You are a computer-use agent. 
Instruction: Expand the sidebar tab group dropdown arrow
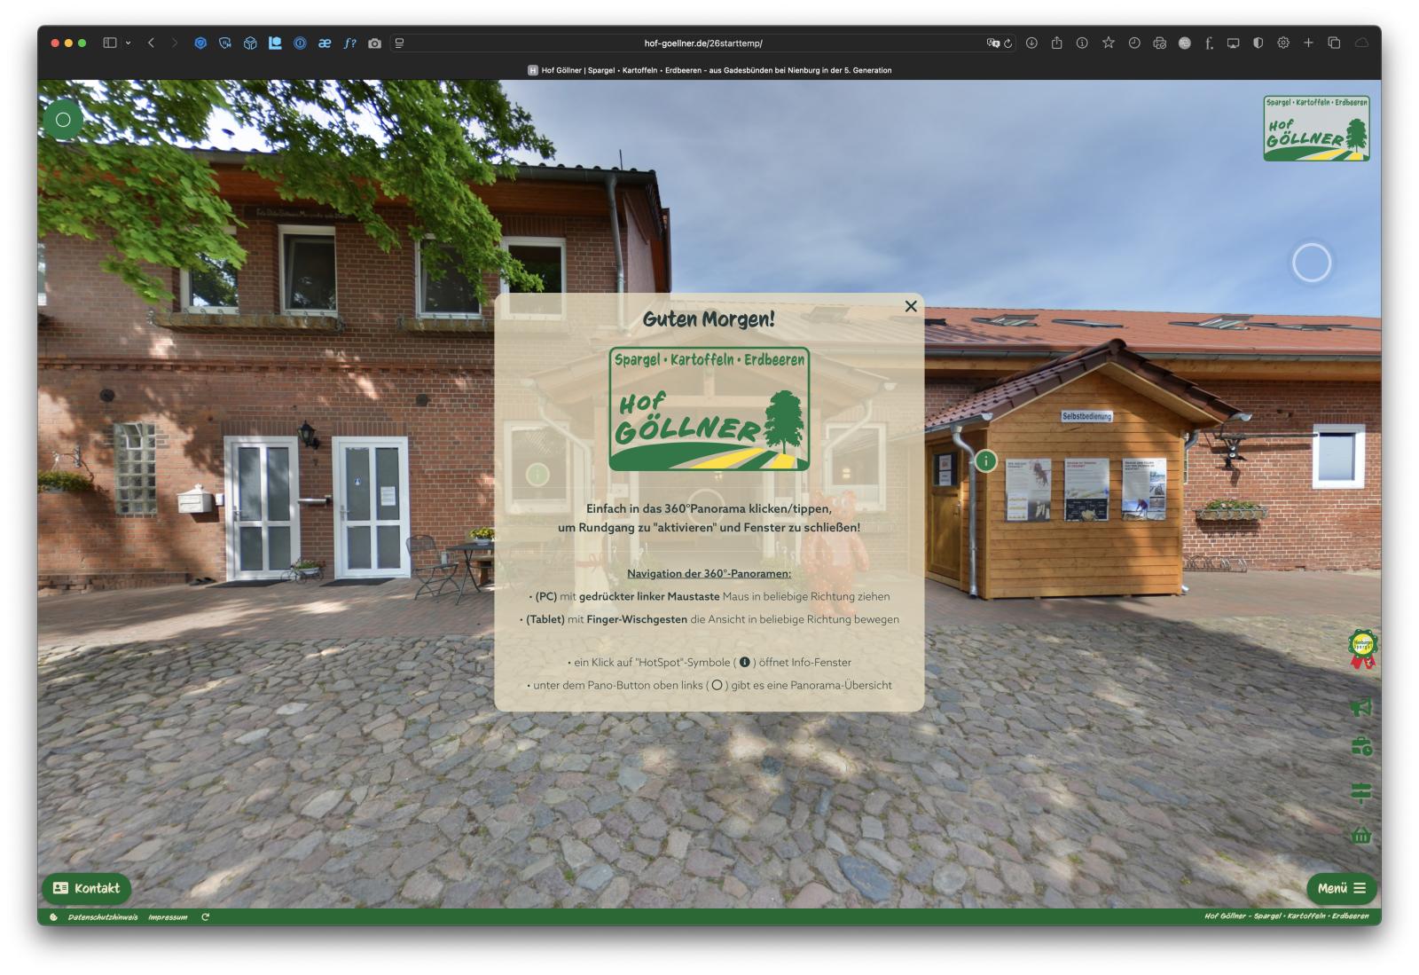coord(129,43)
